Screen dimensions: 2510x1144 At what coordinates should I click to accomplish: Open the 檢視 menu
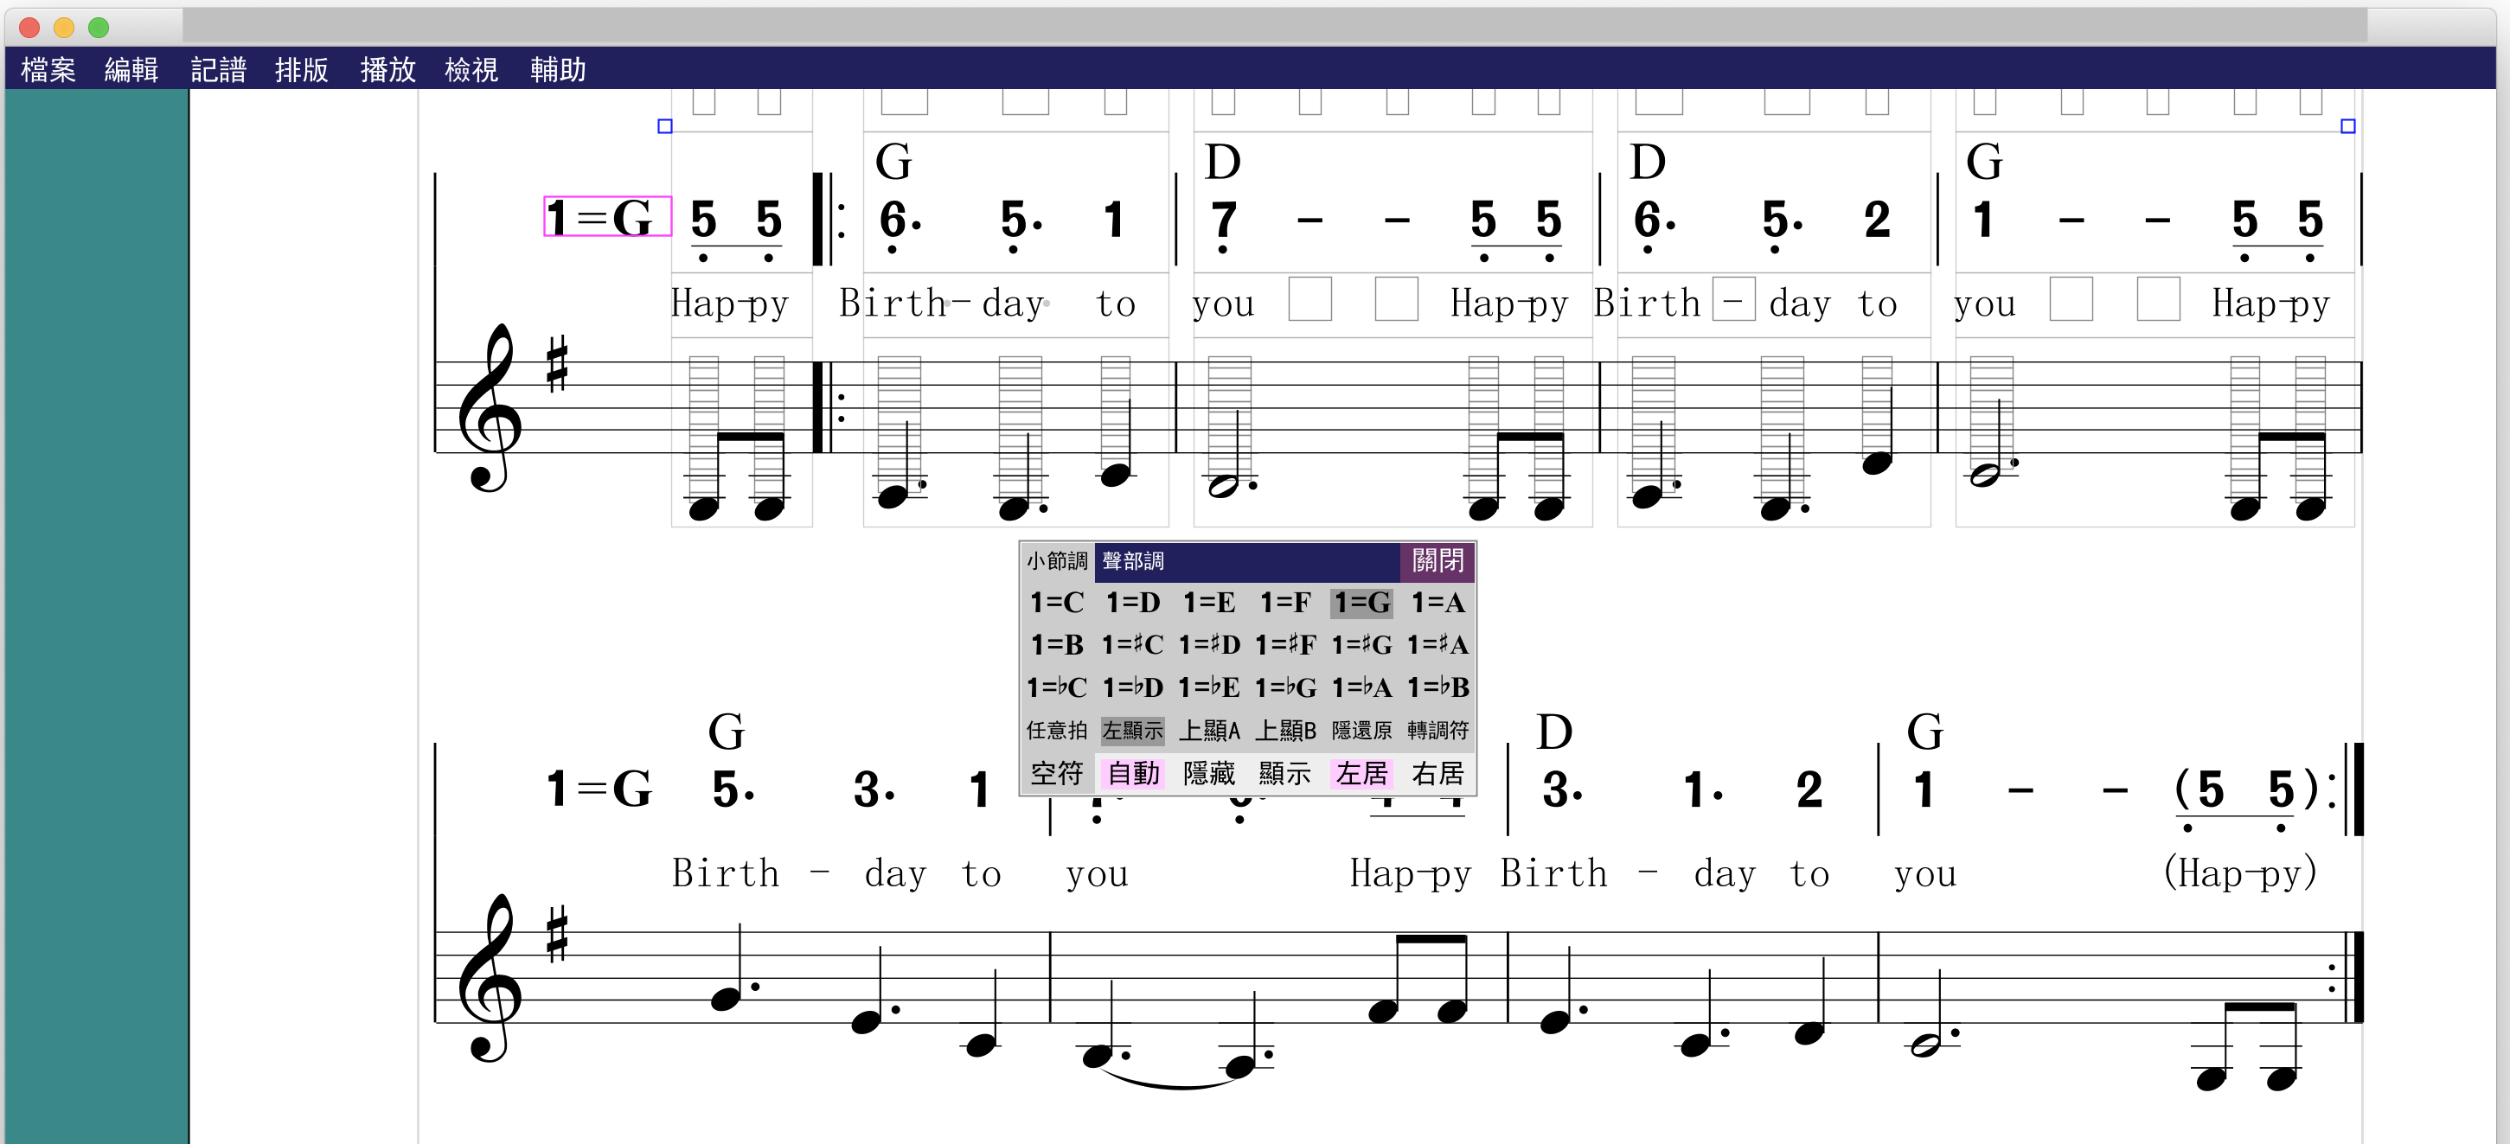471,69
